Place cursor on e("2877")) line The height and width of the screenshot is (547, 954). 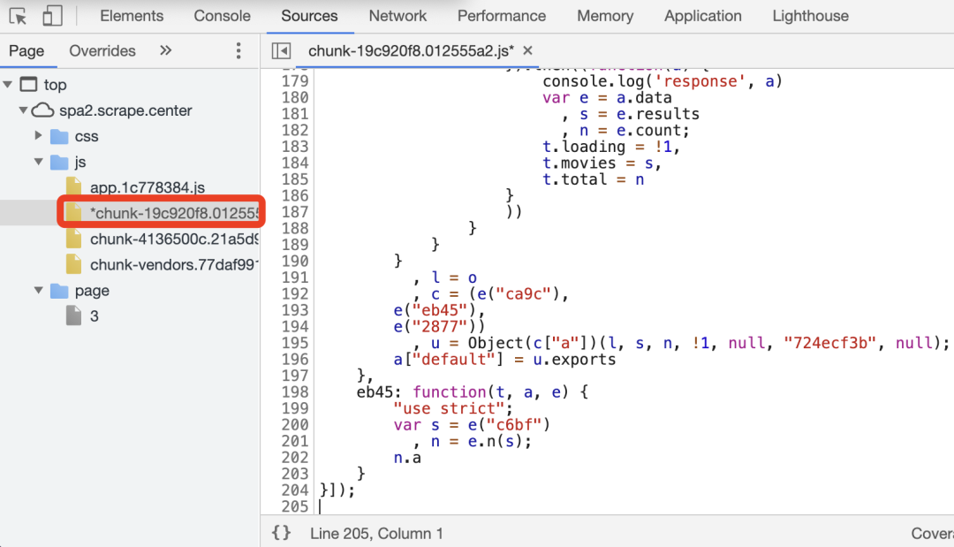pyautogui.click(x=439, y=327)
